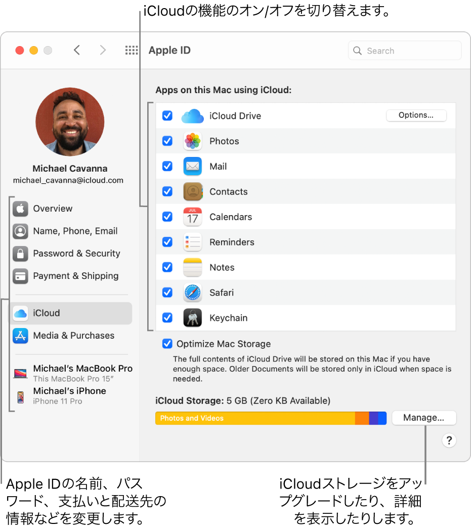Open Password & Security settings

tap(71, 254)
